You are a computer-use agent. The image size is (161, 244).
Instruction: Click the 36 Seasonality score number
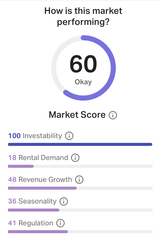pyautogui.click(x=12, y=201)
